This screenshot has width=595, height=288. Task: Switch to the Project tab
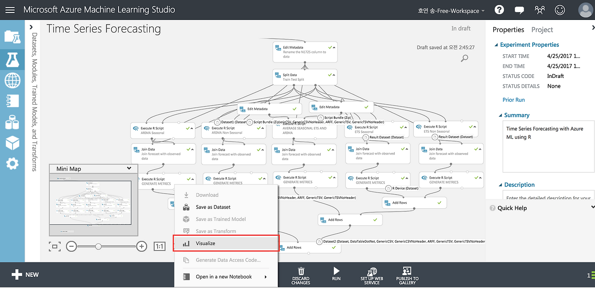click(542, 30)
